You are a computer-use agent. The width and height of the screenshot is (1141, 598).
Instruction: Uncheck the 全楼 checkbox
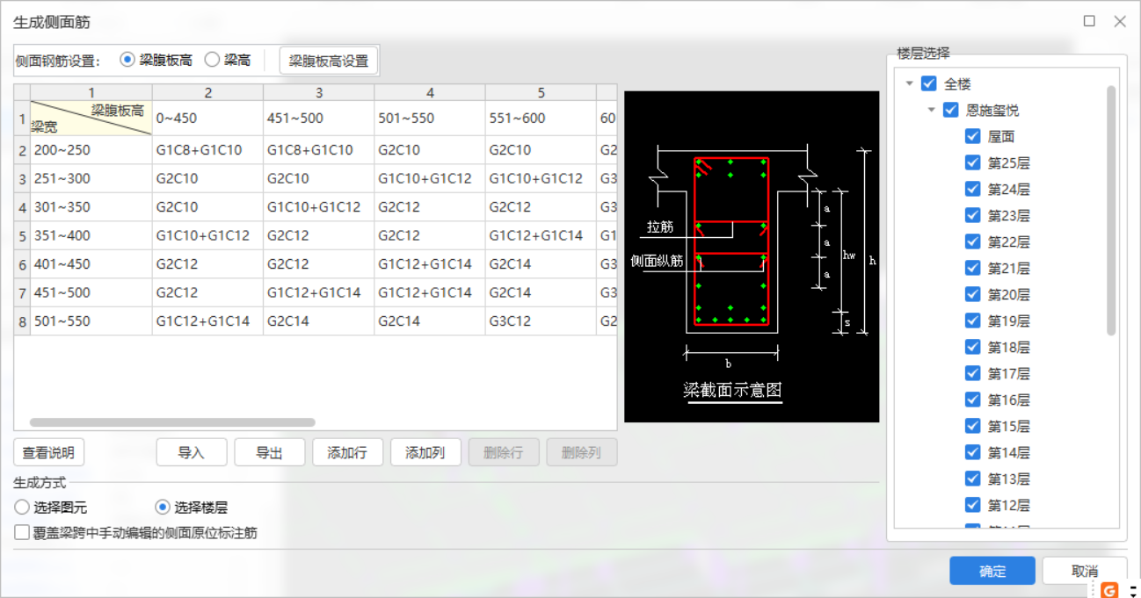(x=929, y=84)
